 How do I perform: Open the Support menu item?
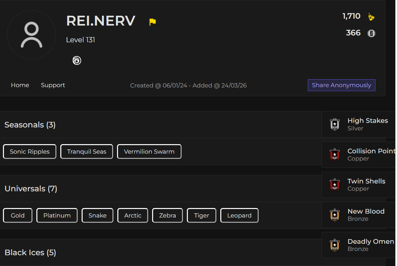53,85
